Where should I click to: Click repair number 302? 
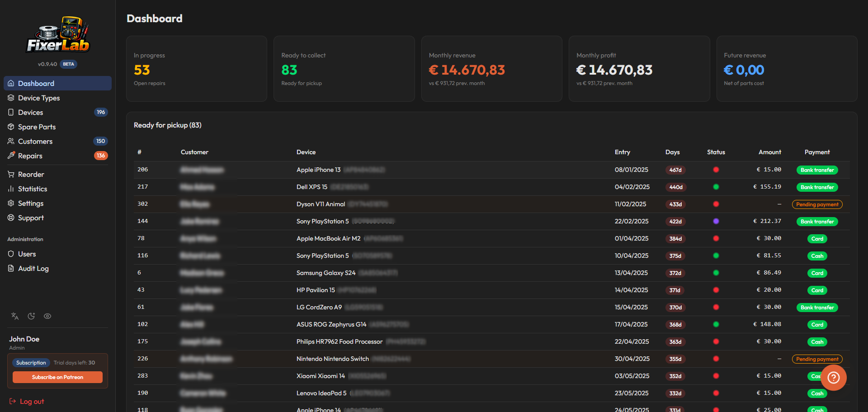tap(143, 204)
